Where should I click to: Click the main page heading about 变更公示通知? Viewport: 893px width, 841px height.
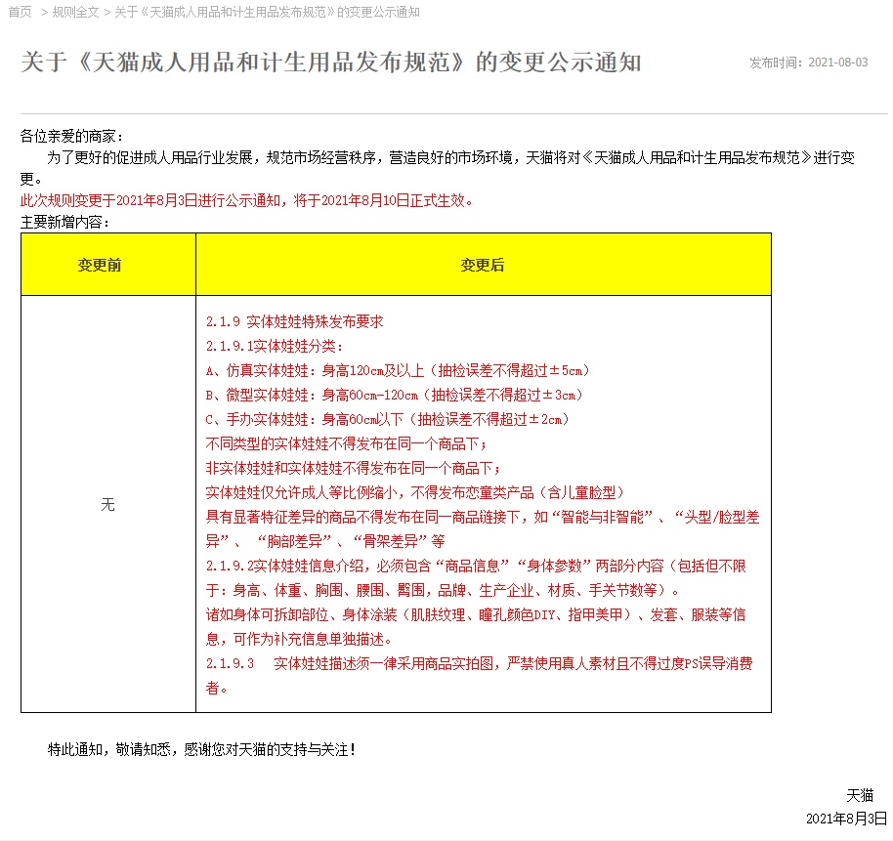tap(331, 63)
